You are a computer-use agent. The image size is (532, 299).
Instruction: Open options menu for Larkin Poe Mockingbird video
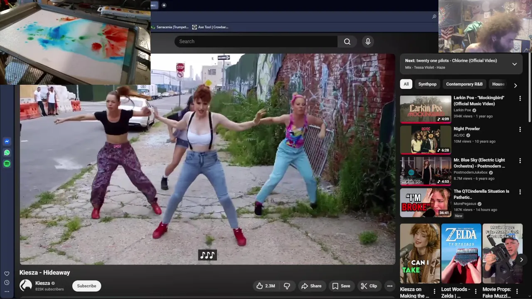[520, 98]
